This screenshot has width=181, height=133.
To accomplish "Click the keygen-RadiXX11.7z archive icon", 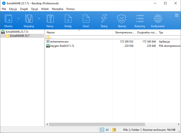I will pyautogui.click(x=48, y=46).
